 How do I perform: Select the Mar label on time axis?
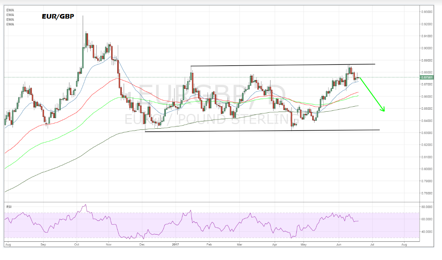pyautogui.click(x=239, y=246)
